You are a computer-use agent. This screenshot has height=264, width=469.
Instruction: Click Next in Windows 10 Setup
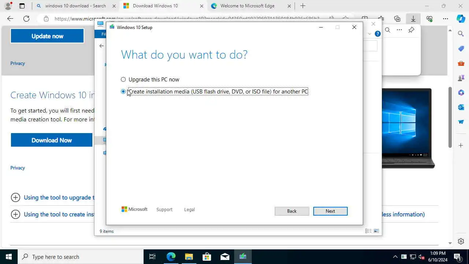(330, 211)
